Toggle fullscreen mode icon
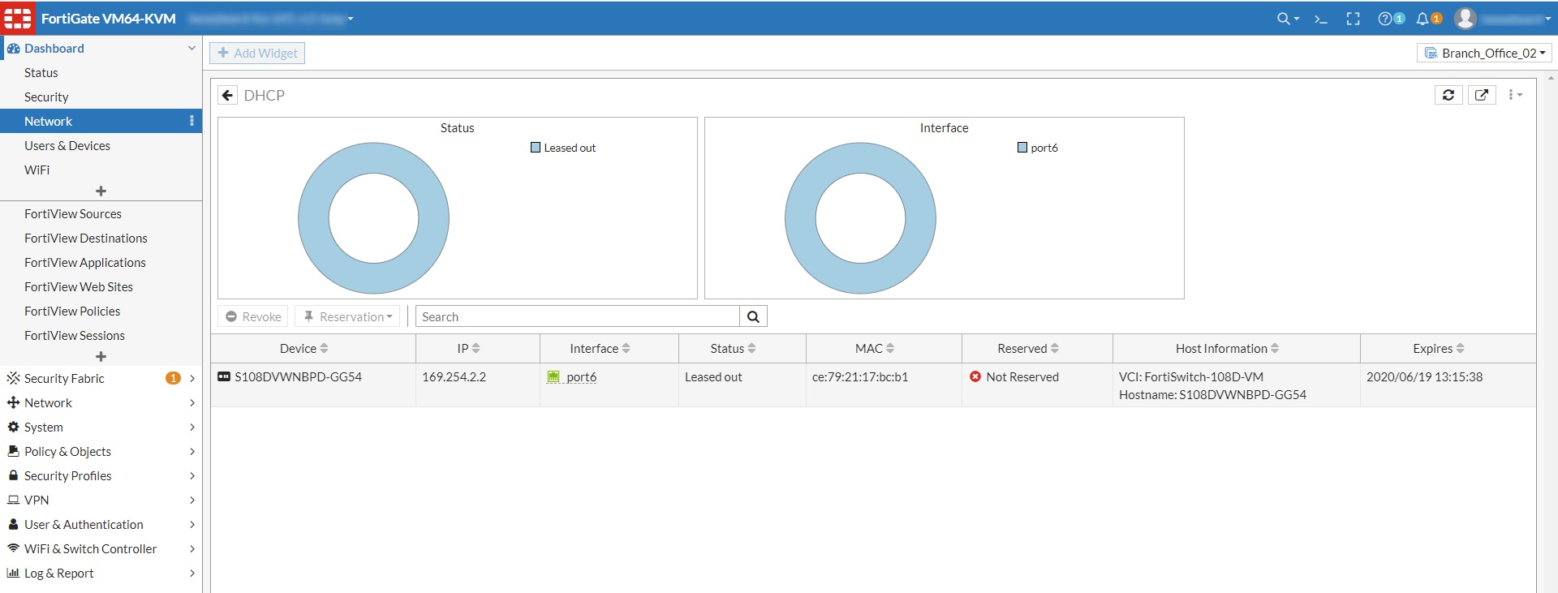1558x593 pixels. tap(1353, 19)
